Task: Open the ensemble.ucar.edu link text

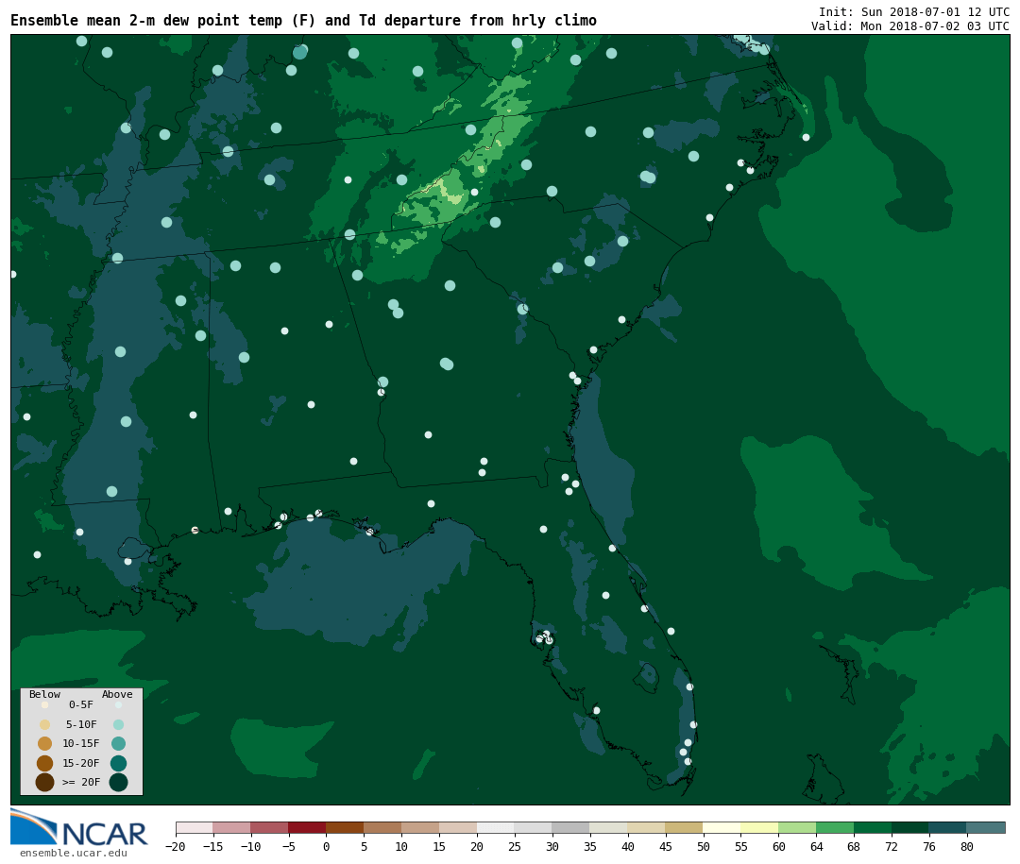Action: [x=74, y=853]
